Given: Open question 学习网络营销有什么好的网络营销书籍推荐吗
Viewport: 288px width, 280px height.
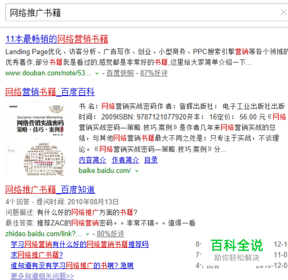Looking at the screenshot, I should 79,244.
